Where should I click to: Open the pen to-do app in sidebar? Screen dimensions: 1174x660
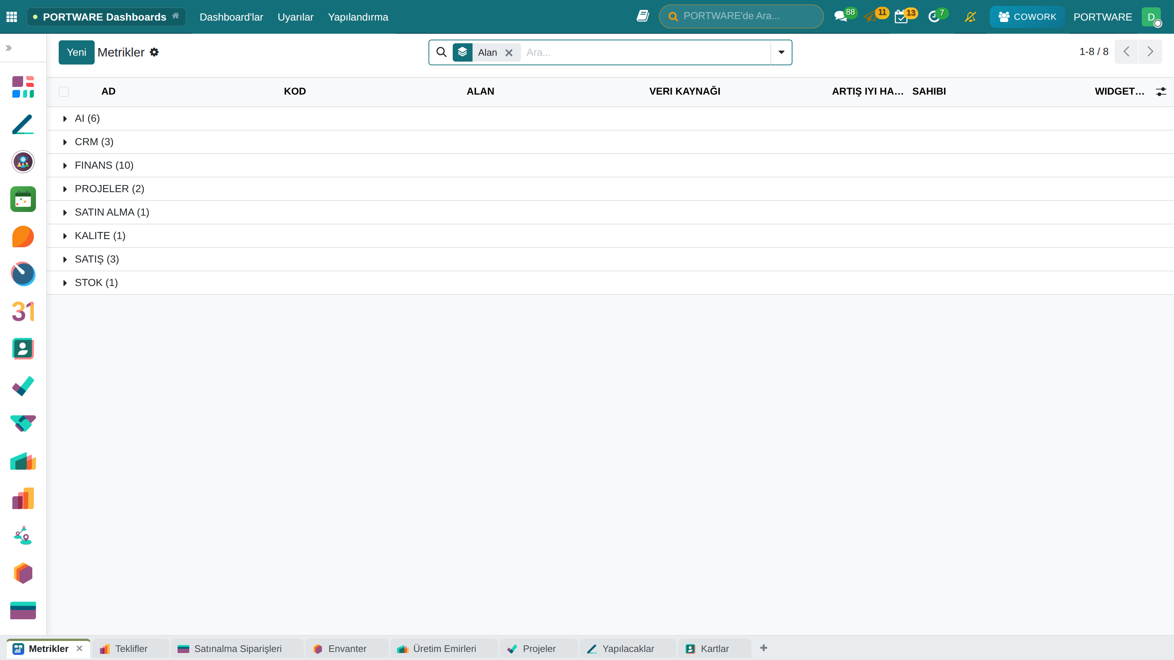[x=23, y=124]
